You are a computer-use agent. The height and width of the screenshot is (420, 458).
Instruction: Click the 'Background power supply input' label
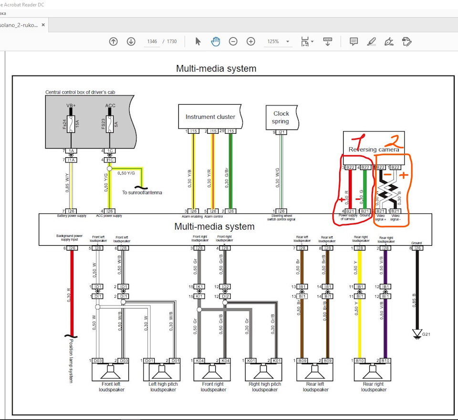click(70, 237)
